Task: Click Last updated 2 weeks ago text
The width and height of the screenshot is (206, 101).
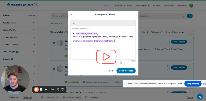Action: click(97, 82)
